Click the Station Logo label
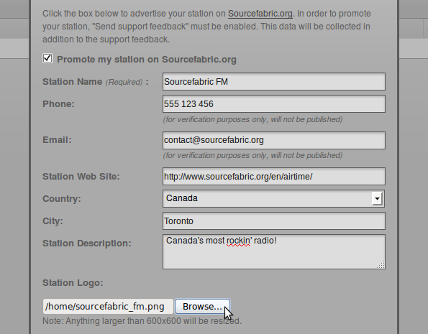The height and width of the screenshot is (334, 428). click(73, 283)
